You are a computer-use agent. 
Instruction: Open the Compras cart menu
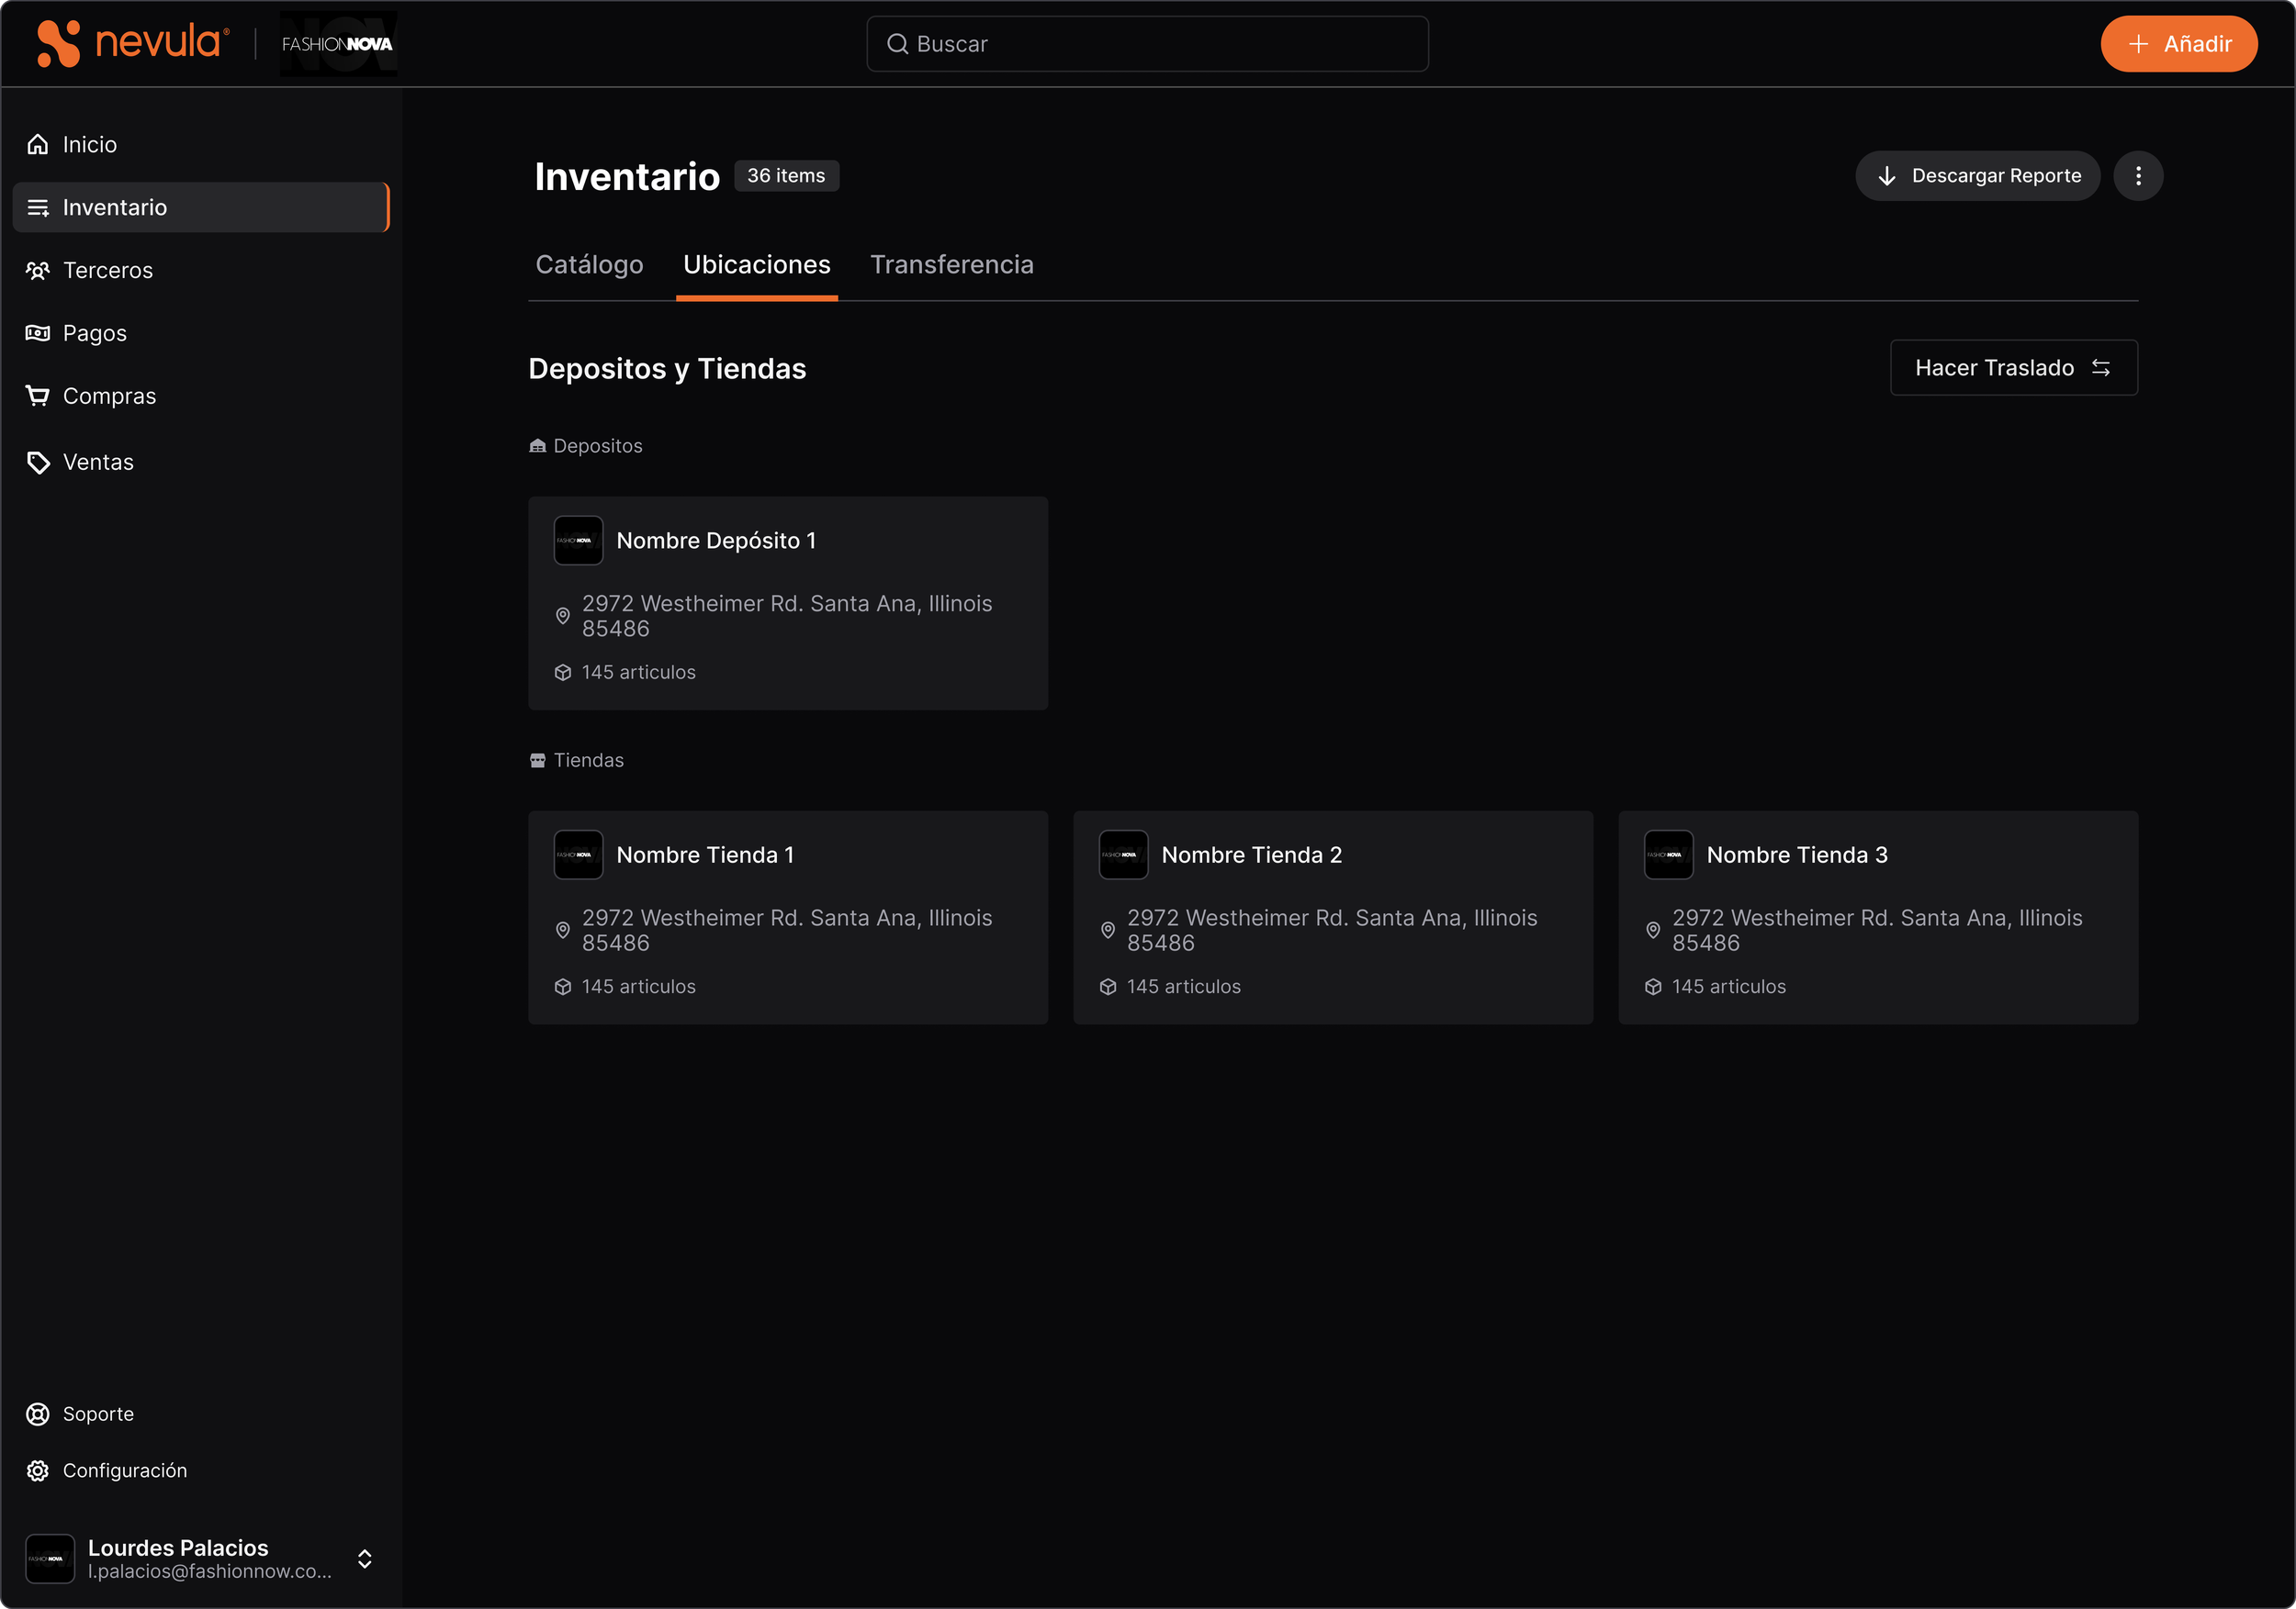[38, 397]
